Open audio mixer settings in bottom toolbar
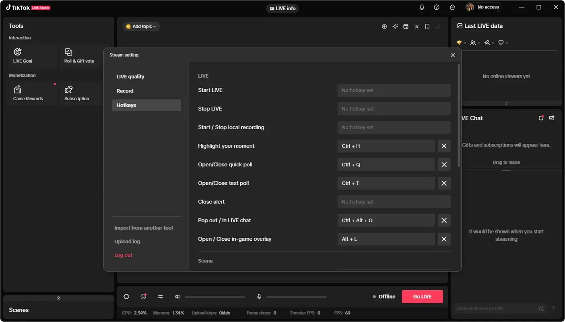This screenshot has width=565, height=322. click(161, 297)
